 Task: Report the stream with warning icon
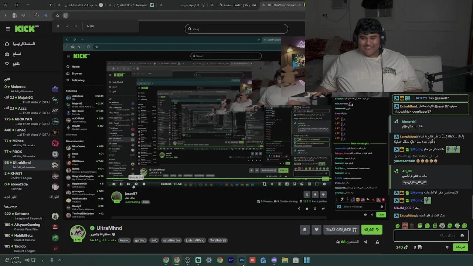pos(377,242)
